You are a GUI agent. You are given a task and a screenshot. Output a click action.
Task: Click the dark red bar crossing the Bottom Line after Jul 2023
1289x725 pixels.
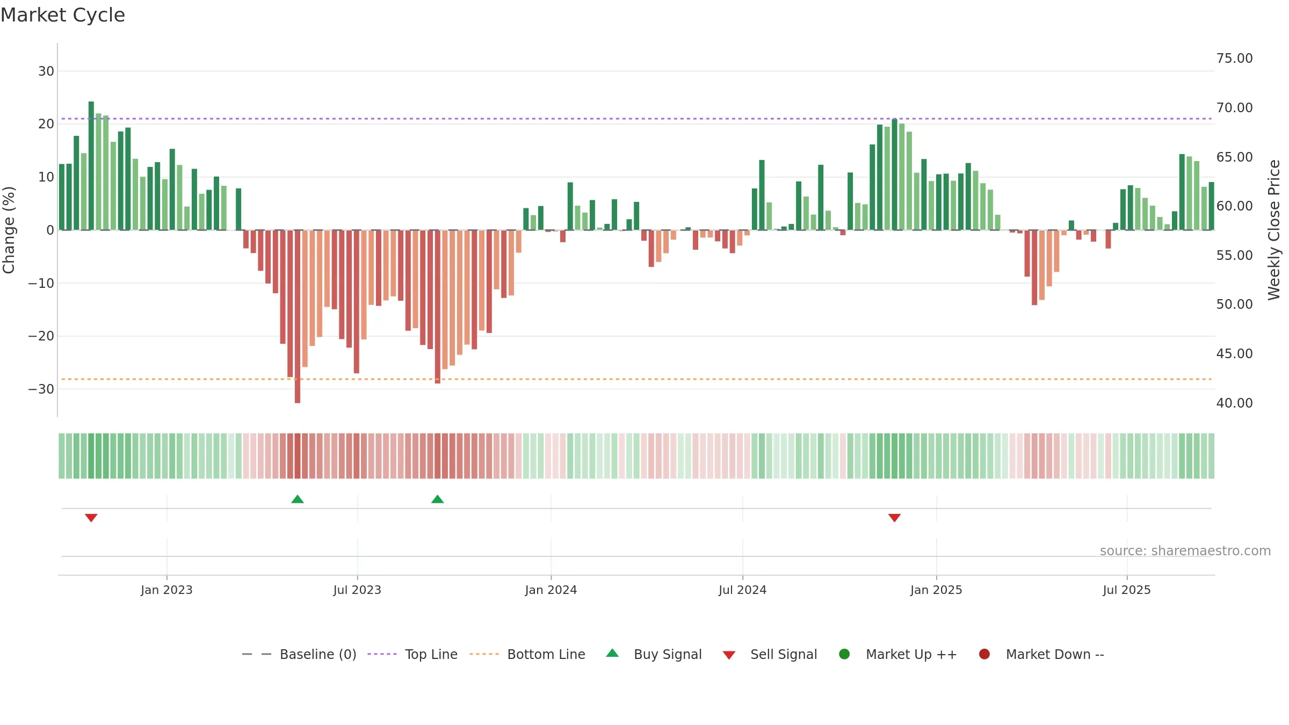coord(438,307)
